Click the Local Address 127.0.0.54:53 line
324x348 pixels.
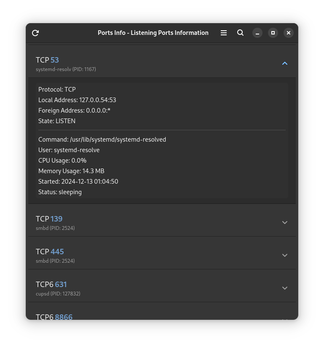(77, 100)
